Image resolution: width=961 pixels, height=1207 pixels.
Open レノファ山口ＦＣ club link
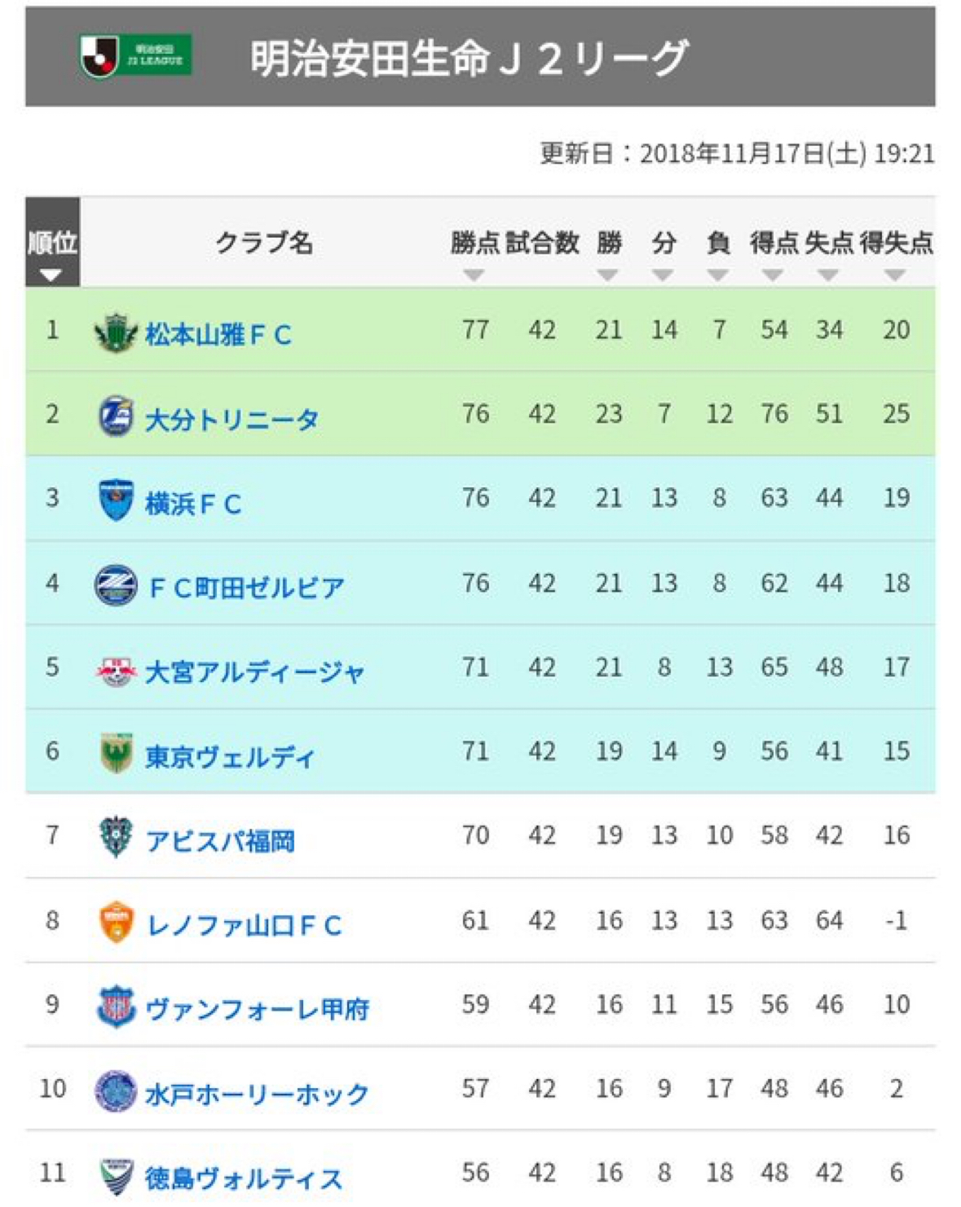[x=243, y=925]
